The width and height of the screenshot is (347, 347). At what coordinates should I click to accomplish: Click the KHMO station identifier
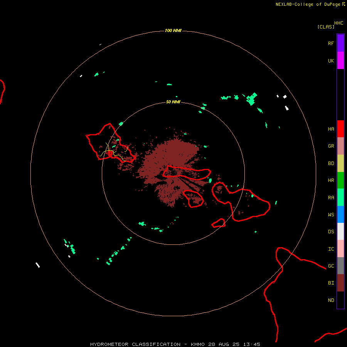(198, 344)
